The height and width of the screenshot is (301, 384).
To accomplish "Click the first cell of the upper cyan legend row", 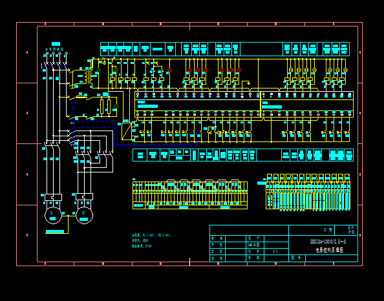I will pos(105,49).
